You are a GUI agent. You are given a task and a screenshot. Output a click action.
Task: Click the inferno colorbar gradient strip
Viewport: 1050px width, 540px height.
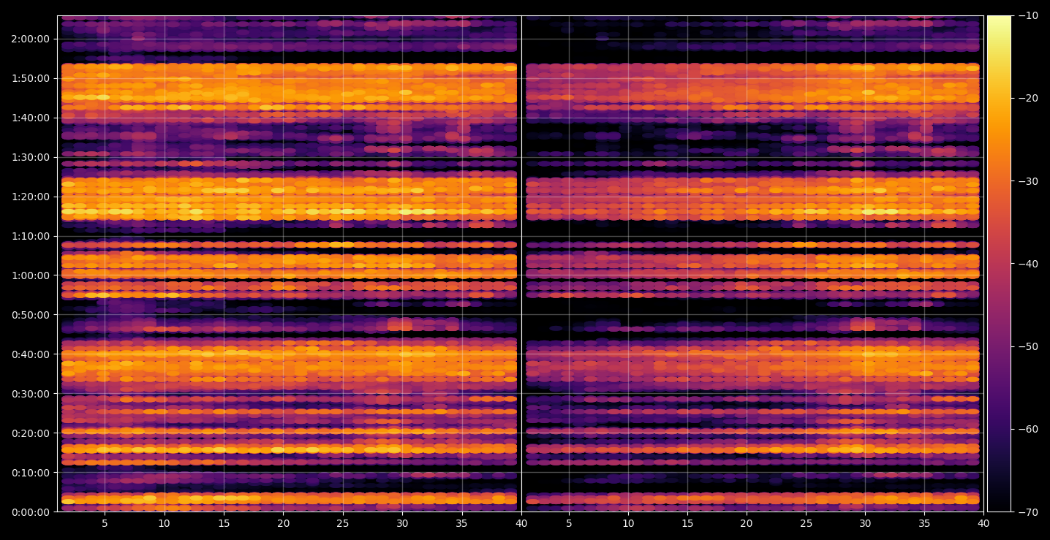coord(999,264)
